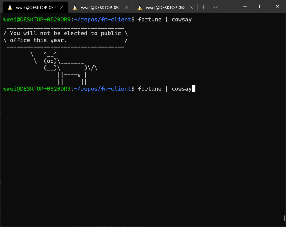Click the current prompt's 'fortune | cowsay' command
The height and width of the screenshot is (227, 286).
coord(165,89)
